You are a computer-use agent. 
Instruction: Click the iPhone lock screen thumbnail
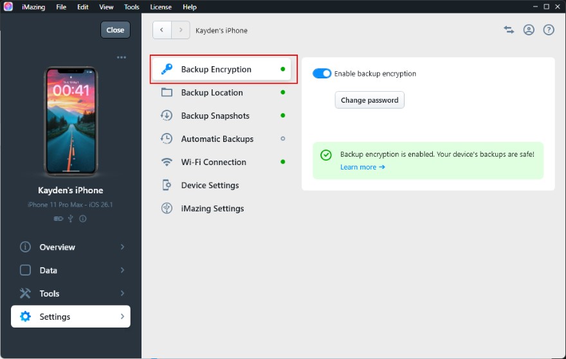(71, 121)
